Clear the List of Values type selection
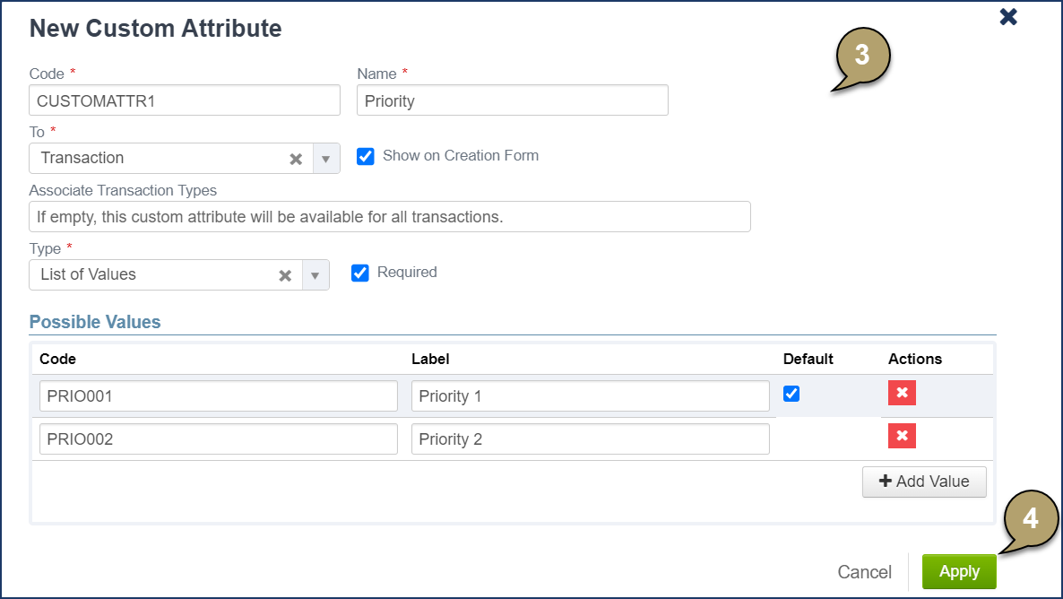The height and width of the screenshot is (599, 1063). coord(285,275)
